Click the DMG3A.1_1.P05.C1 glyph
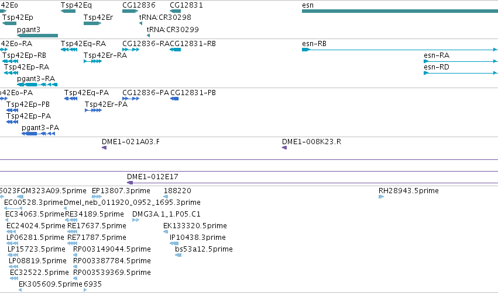This screenshot has height=293, width=498. click(136, 220)
